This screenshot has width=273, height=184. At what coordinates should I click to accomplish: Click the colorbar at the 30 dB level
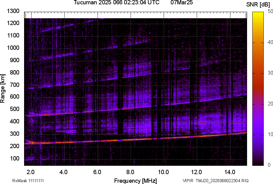(258, 73)
